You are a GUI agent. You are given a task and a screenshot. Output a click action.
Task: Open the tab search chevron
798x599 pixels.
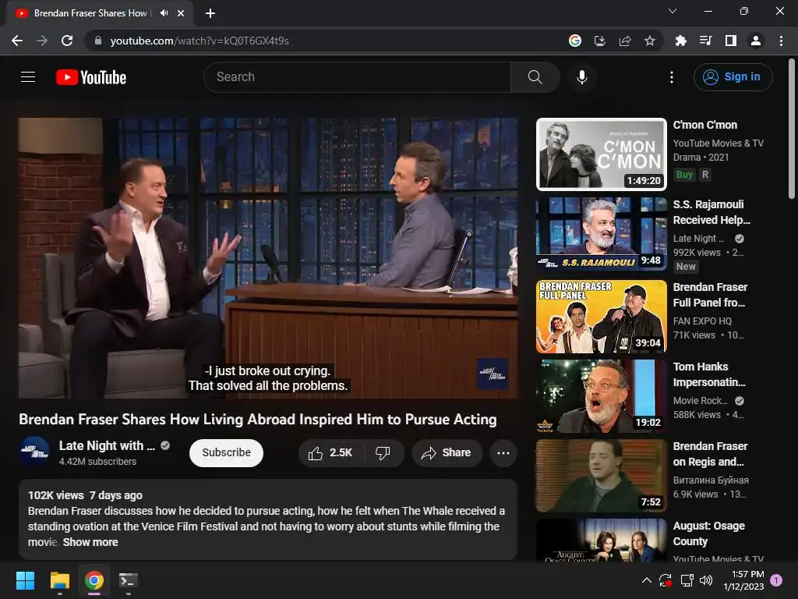[x=673, y=11]
